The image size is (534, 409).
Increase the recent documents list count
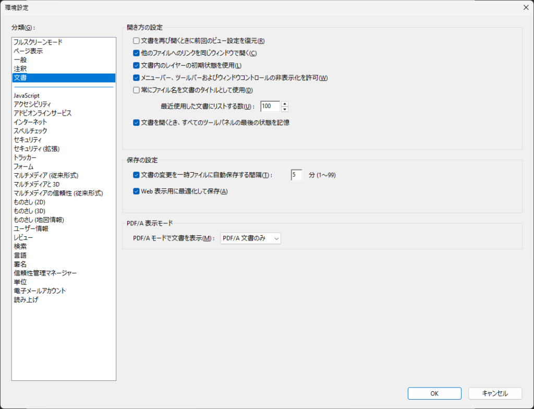coord(285,103)
